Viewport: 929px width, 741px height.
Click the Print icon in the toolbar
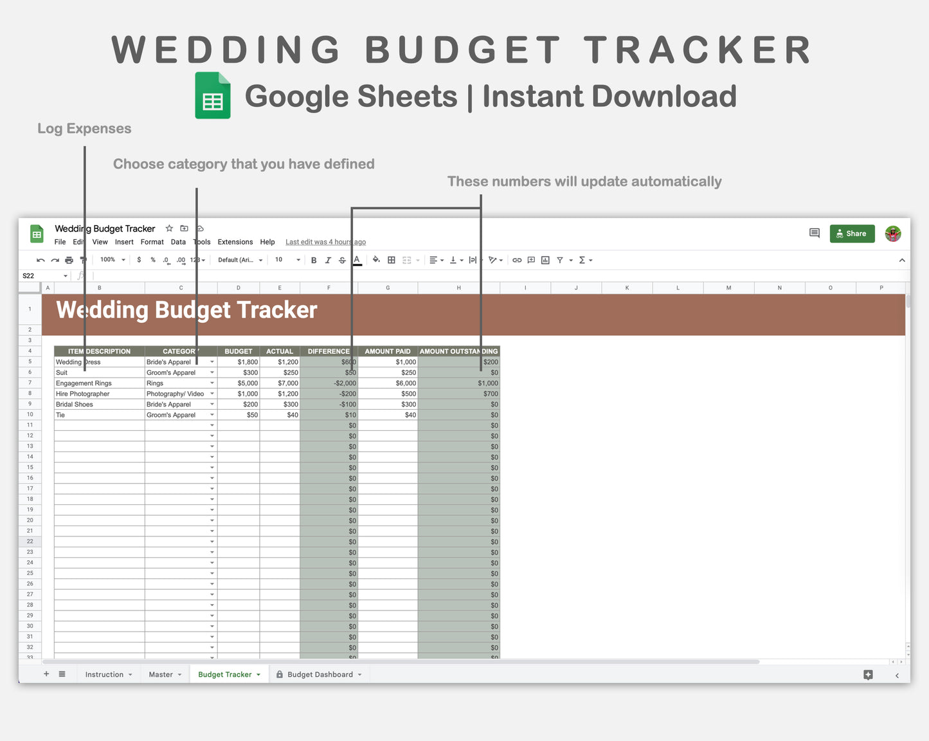[69, 260]
